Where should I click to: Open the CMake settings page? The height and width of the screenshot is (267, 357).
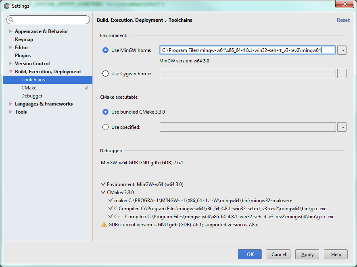pos(29,88)
